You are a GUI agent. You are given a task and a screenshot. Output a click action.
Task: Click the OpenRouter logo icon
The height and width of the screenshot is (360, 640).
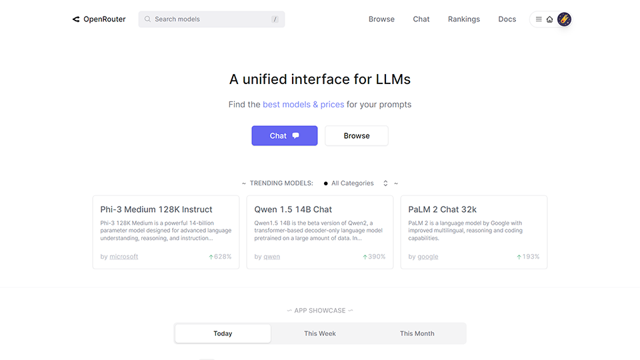[x=76, y=19]
